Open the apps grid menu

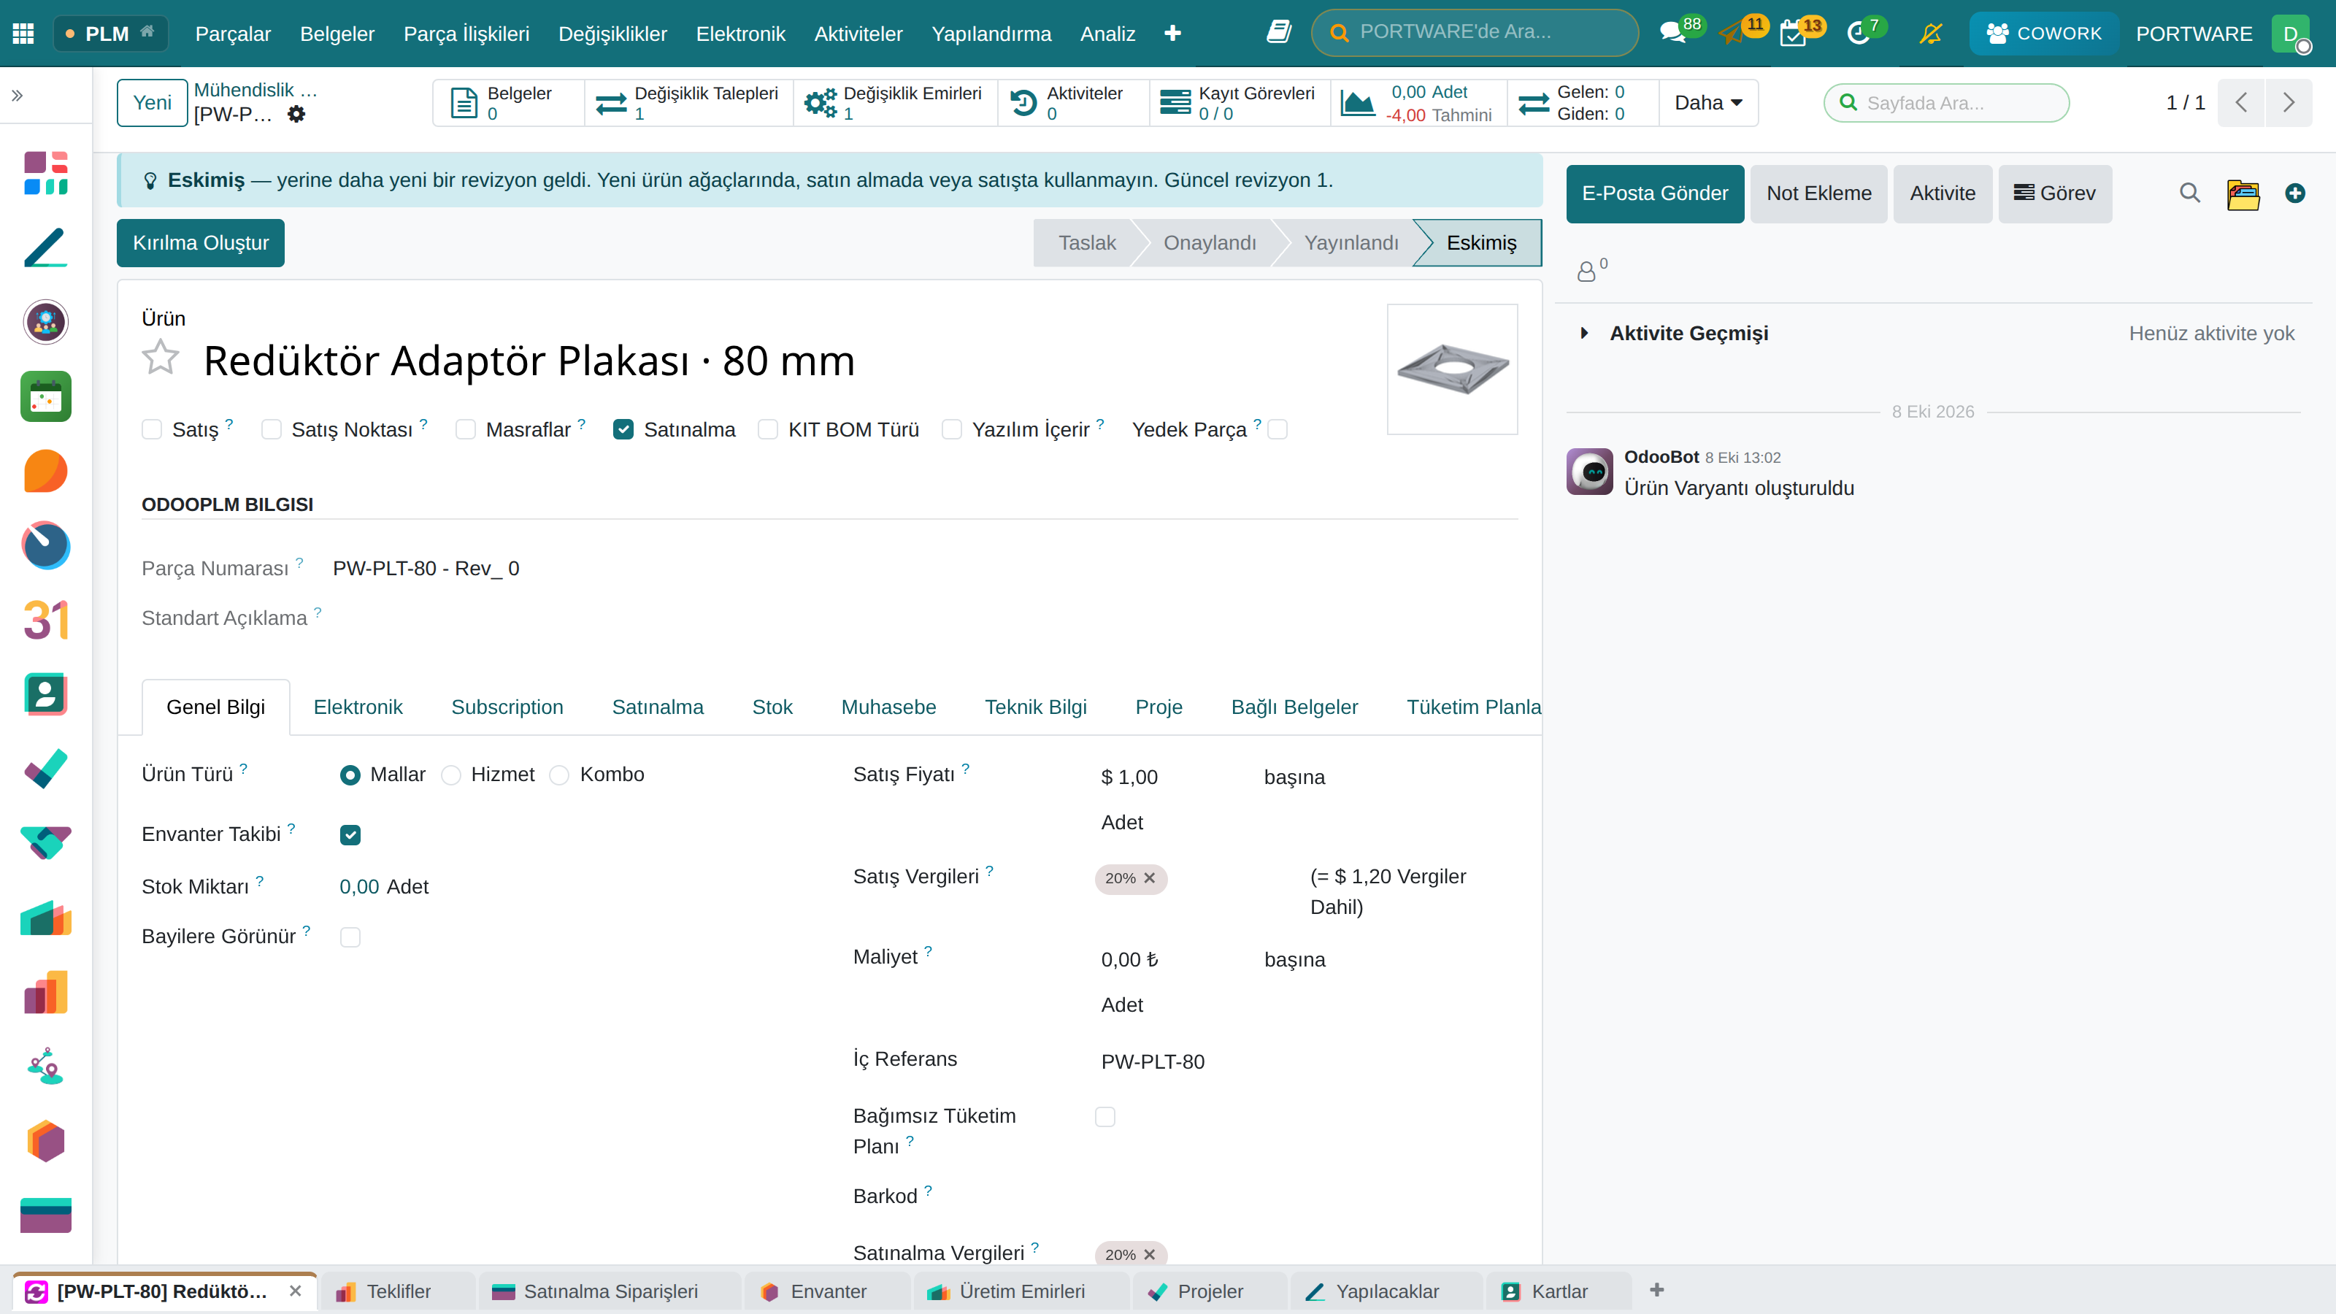tap(23, 34)
